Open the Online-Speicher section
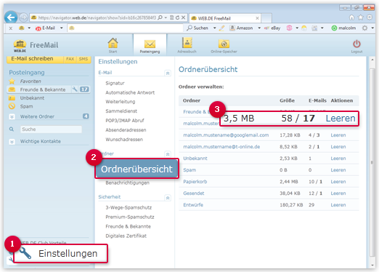This screenshot has height=272, width=379. 224,46
